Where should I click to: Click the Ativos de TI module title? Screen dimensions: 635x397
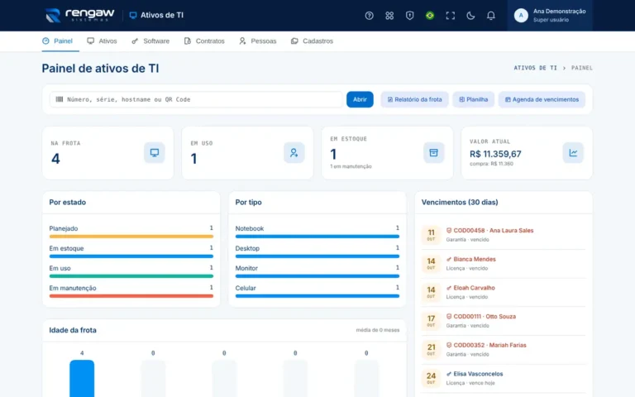click(156, 16)
